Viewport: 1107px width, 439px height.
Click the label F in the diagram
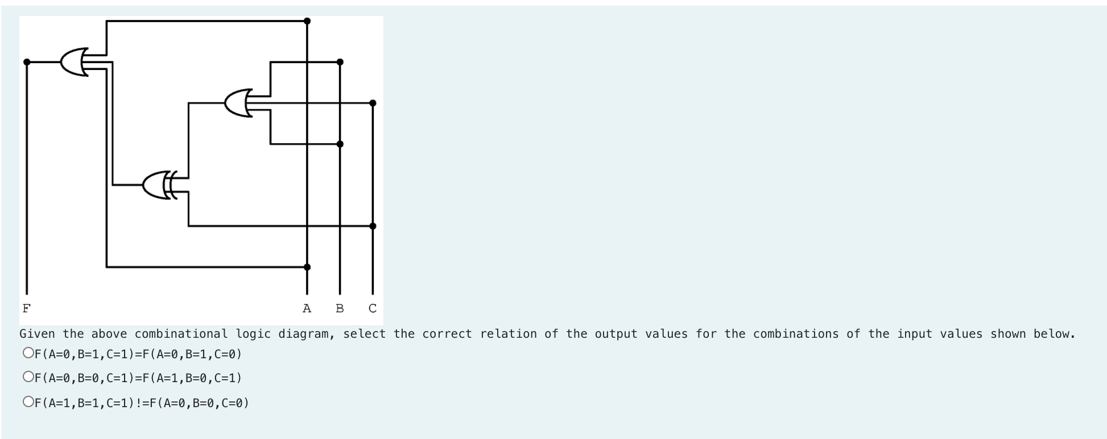click(x=26, y=309)
